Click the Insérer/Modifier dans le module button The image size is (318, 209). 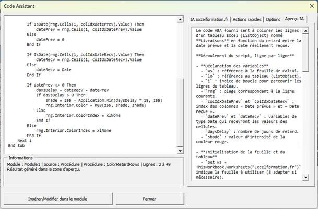pyautogui.click(x=57, y=199)
